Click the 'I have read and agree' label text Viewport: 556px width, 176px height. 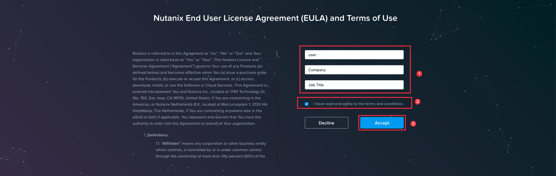[x=358, y=104]
